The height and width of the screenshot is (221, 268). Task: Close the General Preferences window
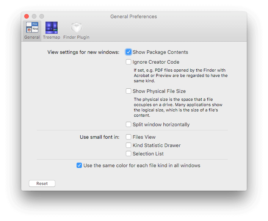coord(27,16)
